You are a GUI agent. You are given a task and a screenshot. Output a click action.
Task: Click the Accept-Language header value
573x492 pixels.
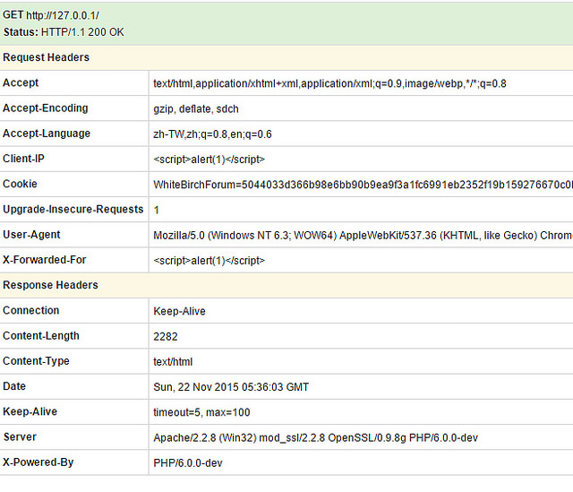(x=212, y=134)
